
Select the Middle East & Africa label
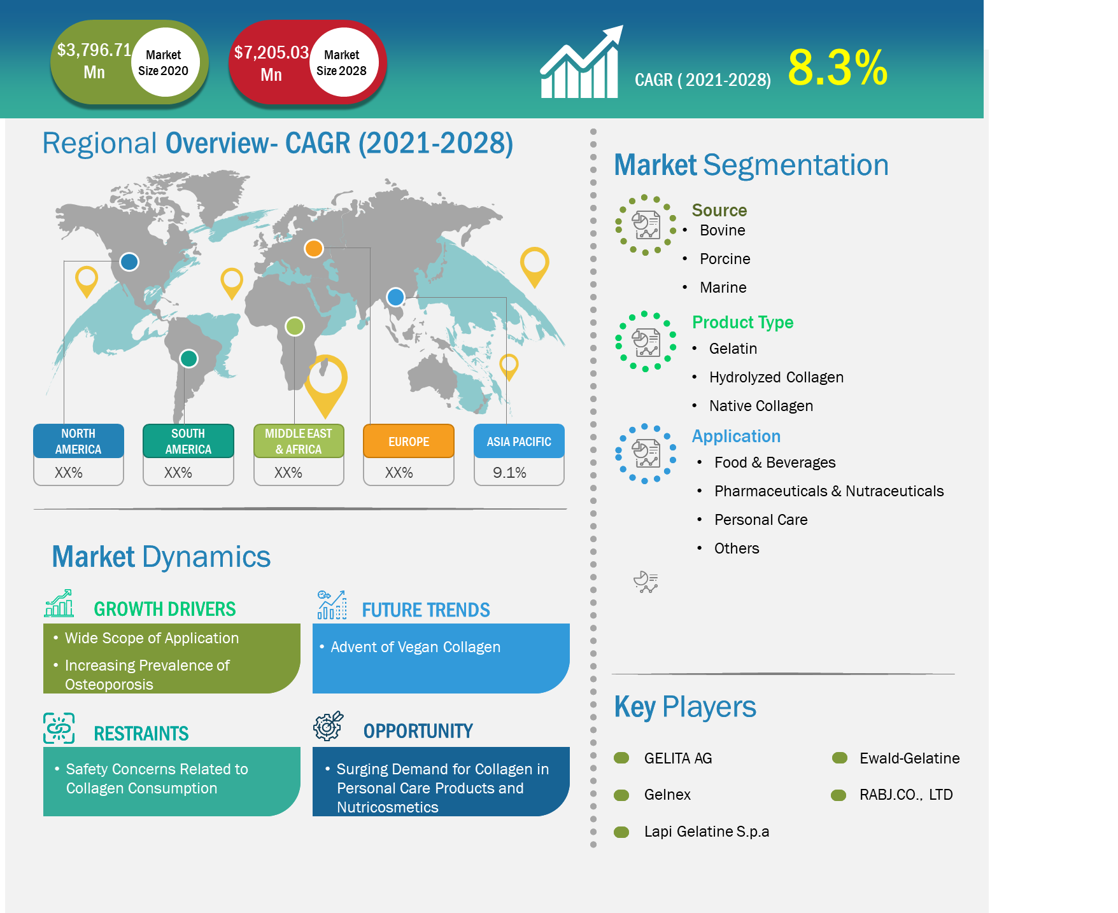pyautogui.click(x=299, y=441)
